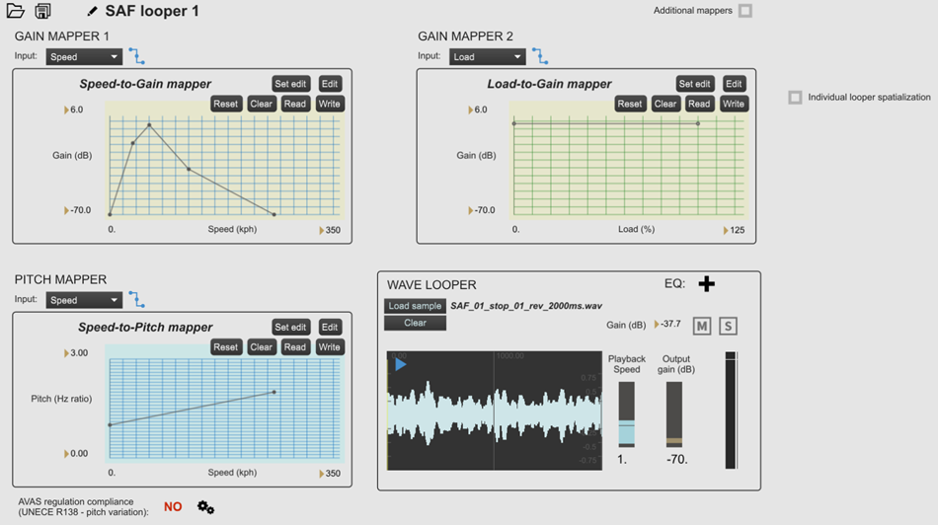Enable the Additional mappers checkbox
The height and width of the screenshot is (525, 938).
click(745, 11)
